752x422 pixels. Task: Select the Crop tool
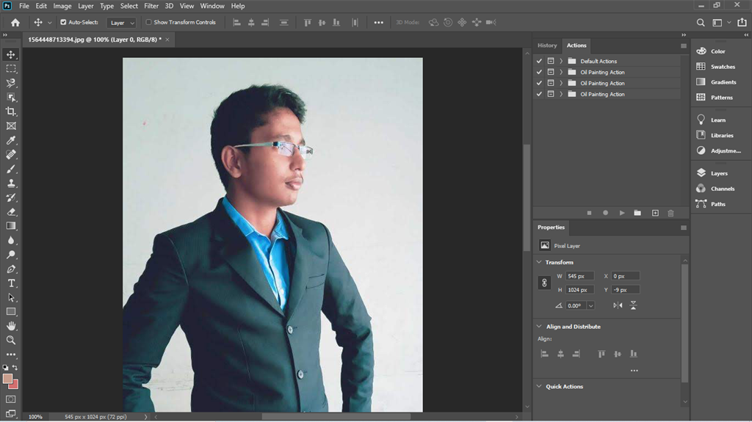[11, 112]
